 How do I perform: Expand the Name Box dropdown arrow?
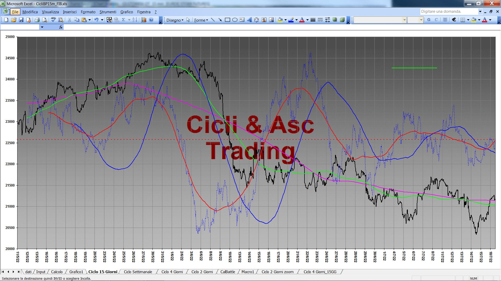[42, 27]
